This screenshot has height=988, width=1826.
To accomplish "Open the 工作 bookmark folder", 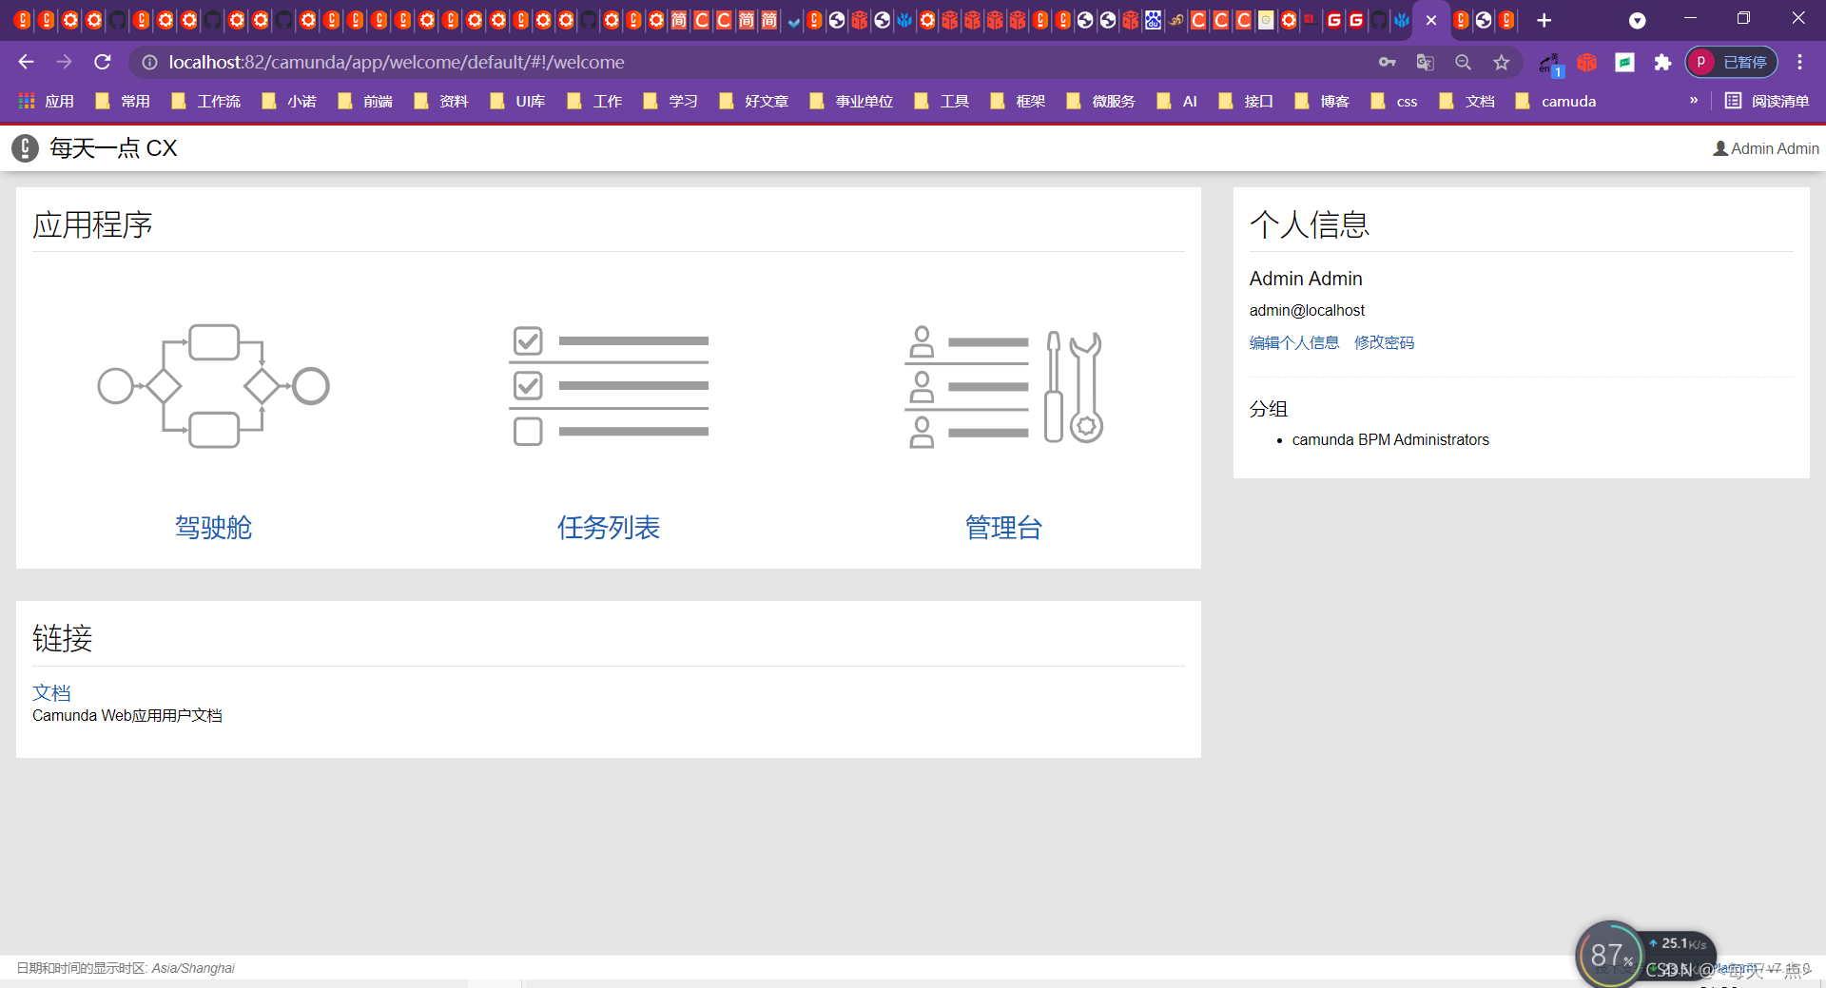I will (x=594, y=101).
